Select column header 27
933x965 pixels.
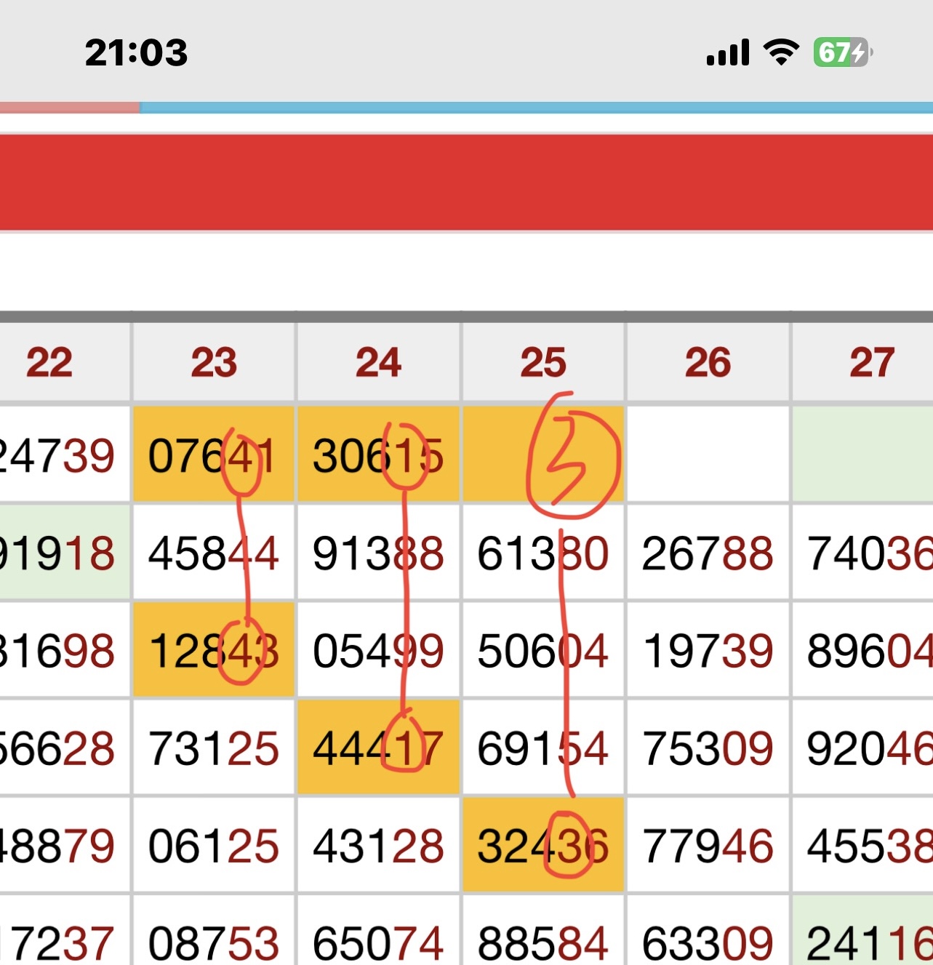pos(871,362)
